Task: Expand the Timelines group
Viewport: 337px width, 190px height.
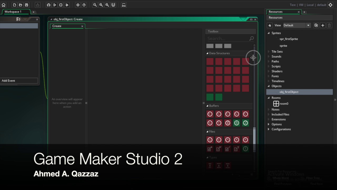Action: (x=269, y=81)
